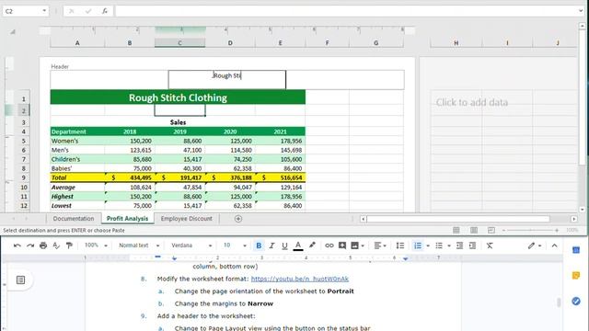589x331 pixels.
Task: Switch to the Documentation sheet tab
Action: click(74, 219)
